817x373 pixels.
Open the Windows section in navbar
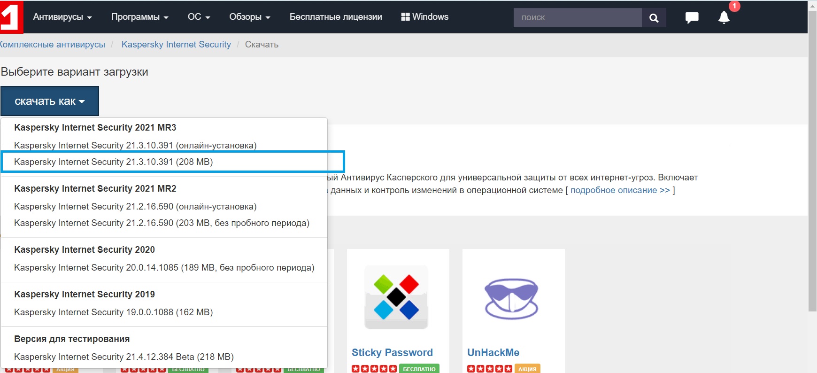pyautogui.click(x=425, y=17)
